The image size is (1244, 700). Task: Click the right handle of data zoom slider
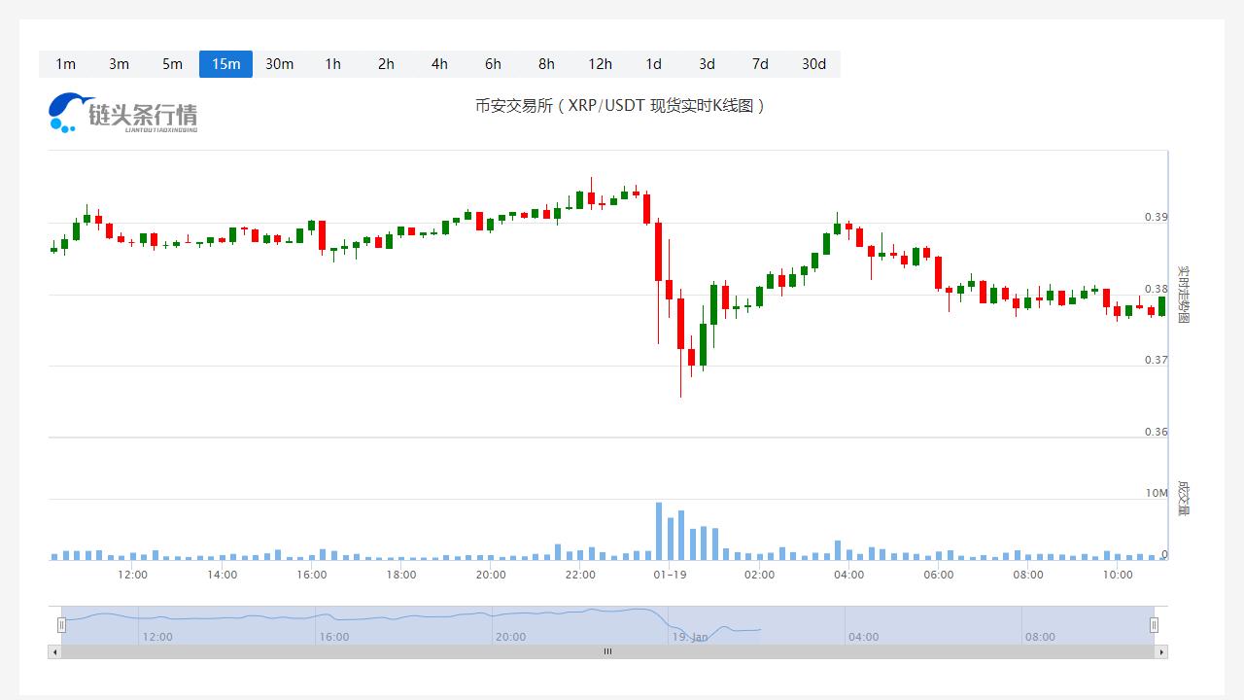[1155, 625]
